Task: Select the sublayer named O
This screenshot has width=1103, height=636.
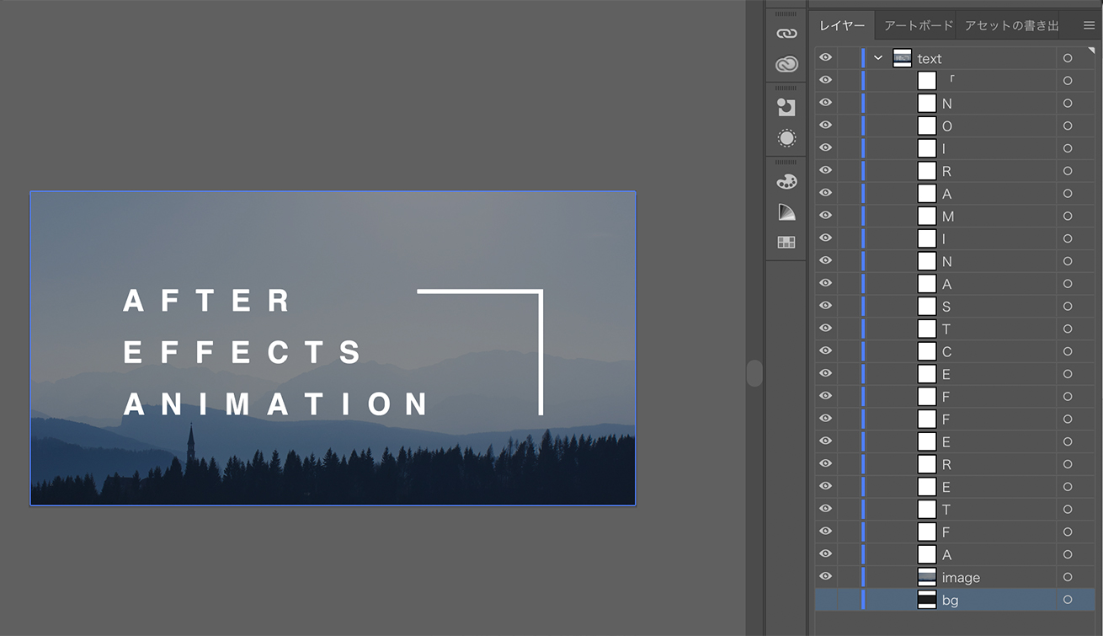Action: (x=947, y=126)
